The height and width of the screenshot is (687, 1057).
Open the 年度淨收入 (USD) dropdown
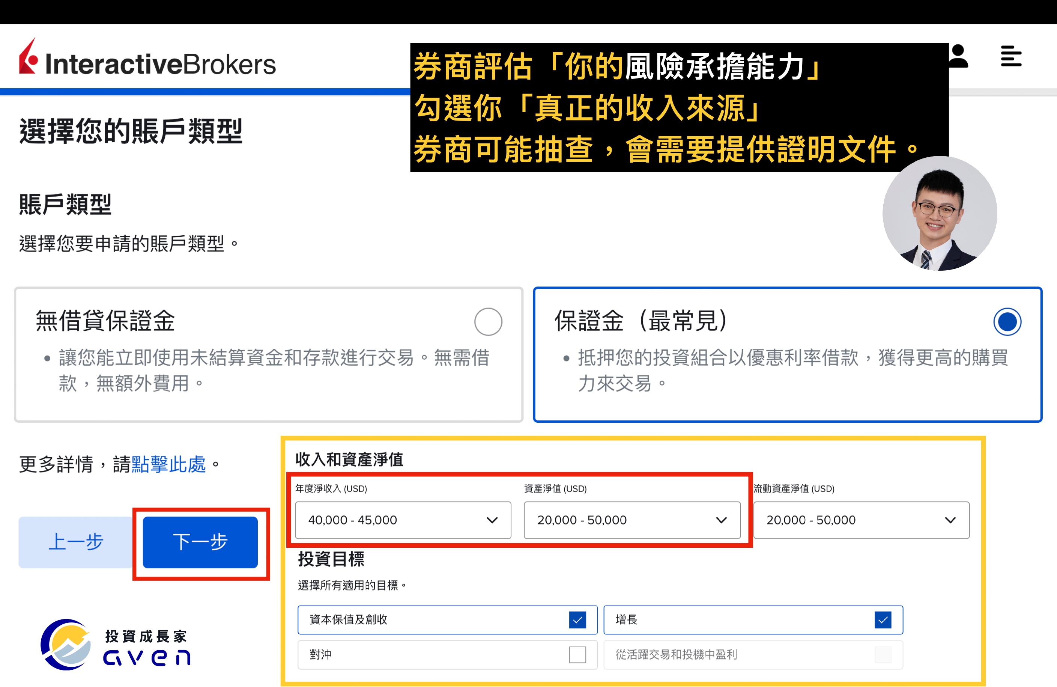coord(403,520)
